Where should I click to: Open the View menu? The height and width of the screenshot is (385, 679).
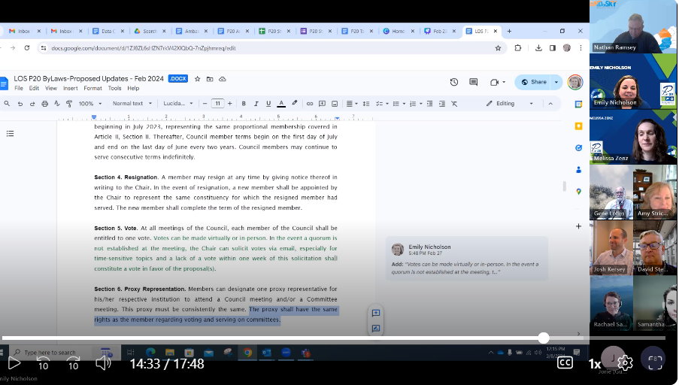click(x=51, y=88)
